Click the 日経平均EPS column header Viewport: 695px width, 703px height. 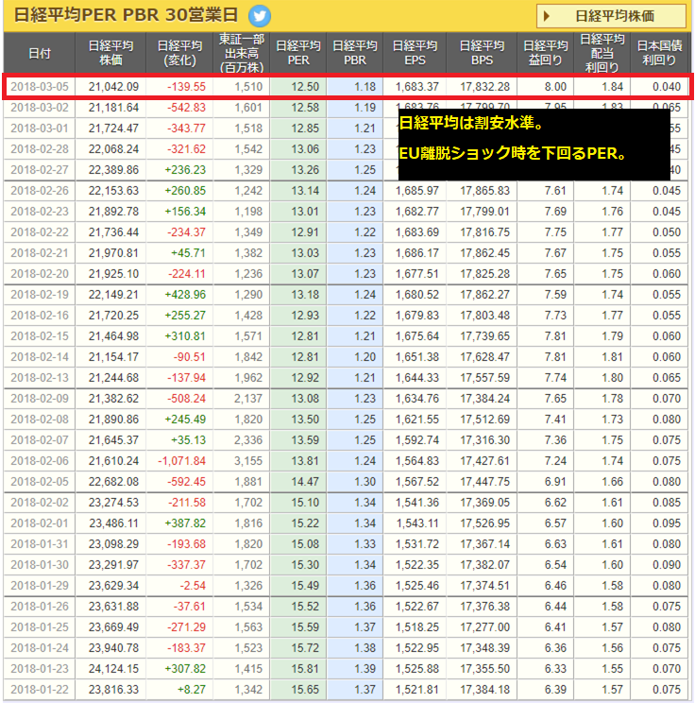pos(415,53)
